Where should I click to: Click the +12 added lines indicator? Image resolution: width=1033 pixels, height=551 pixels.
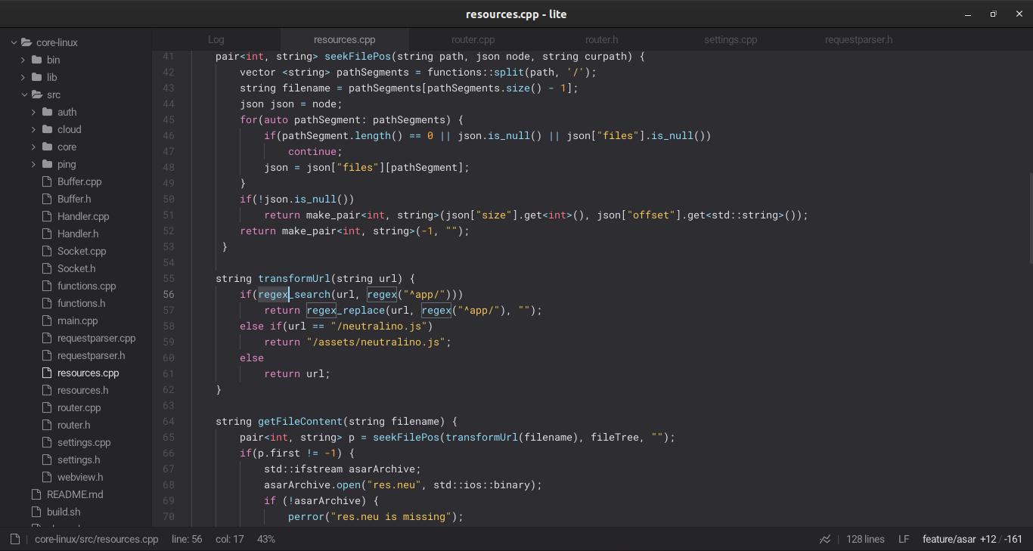pyautogui.click(x=988, y=539)
